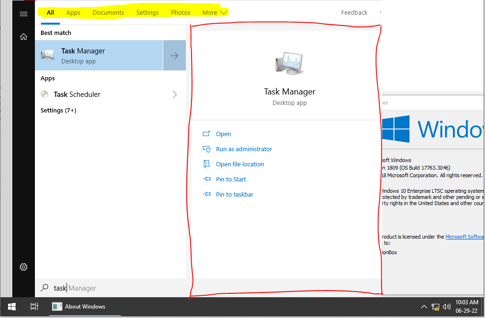Click Open file location for Task Manager
This screenshot has height=318, width=485.
pyautogui.click(x=239, y=164)
